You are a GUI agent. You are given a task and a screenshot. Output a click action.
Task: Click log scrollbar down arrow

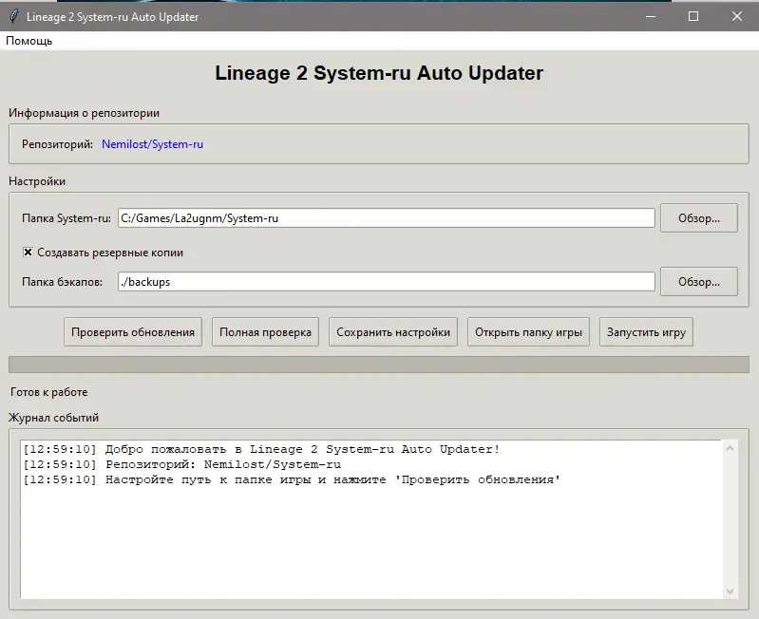click(730, 591)
